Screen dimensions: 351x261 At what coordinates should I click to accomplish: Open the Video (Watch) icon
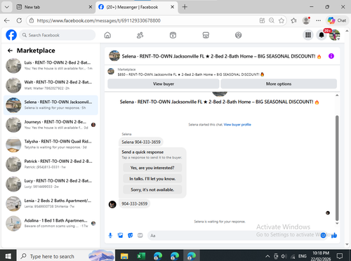[x=173, y=35]
